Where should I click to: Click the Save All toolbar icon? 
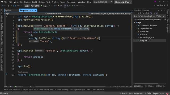[x=15, y=6]
